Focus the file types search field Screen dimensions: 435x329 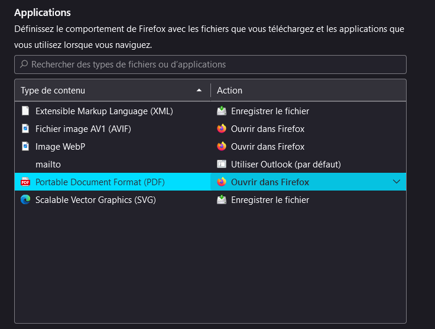click(x=213, y=64)
